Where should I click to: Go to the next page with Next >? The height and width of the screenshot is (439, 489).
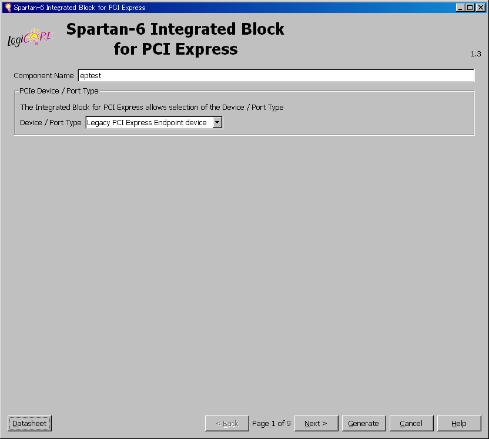click(x=316, y=423)
